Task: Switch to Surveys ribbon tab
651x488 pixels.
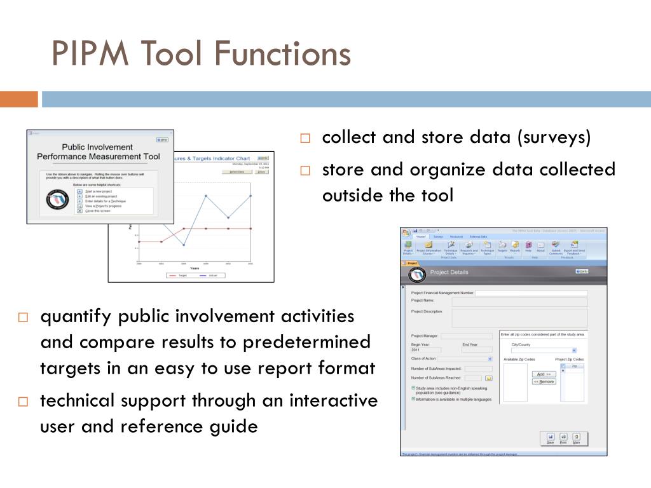Action: 439,236
